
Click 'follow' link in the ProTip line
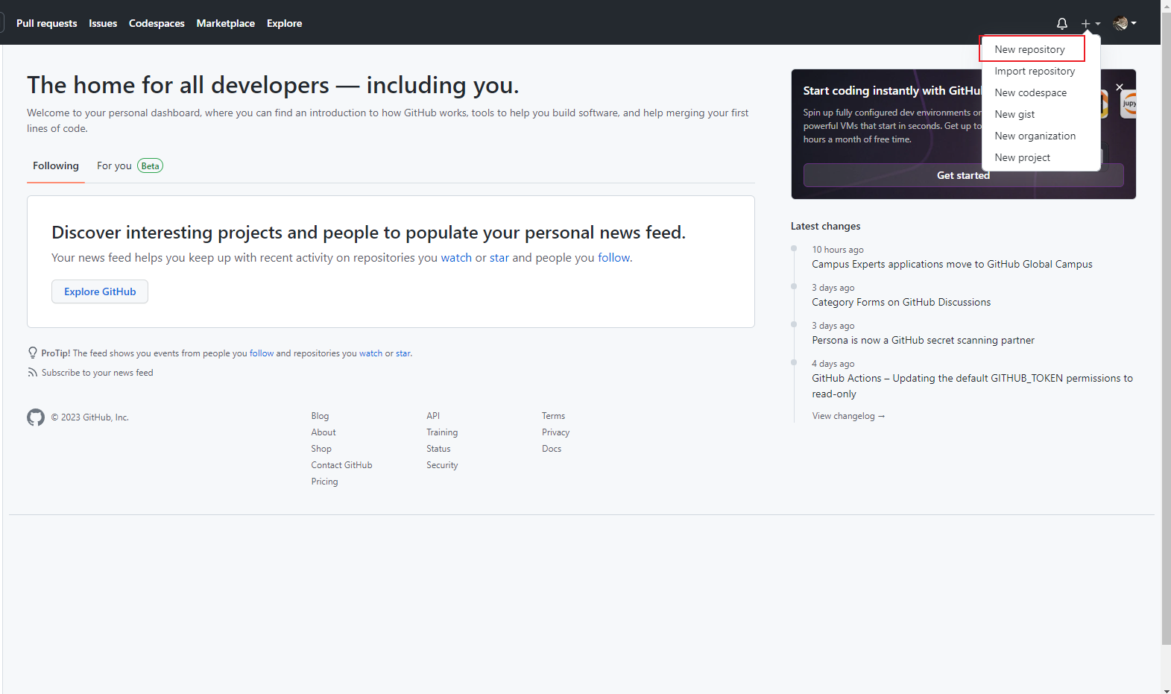(x=262, y=353)
